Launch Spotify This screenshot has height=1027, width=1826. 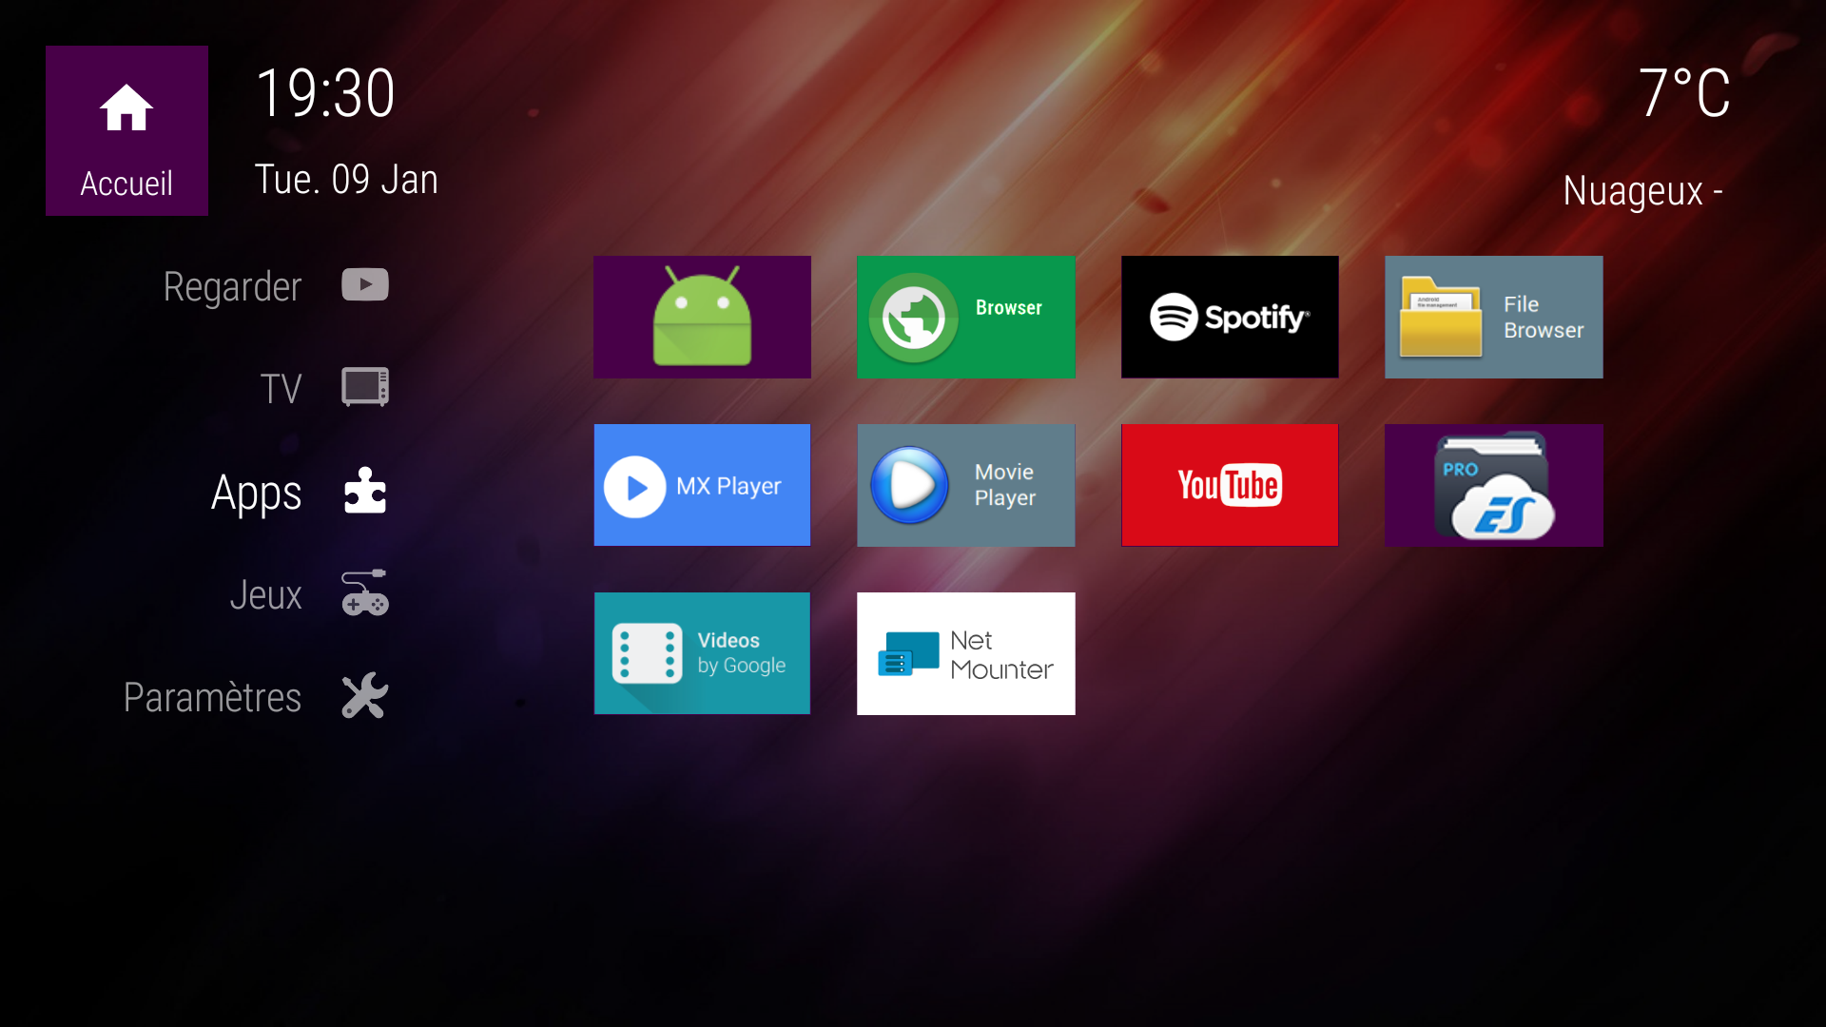pos(1230,317)
